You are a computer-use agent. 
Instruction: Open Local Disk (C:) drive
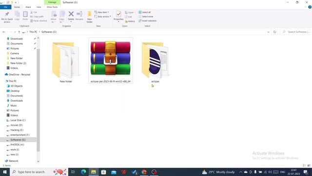(x=18, y=120)
